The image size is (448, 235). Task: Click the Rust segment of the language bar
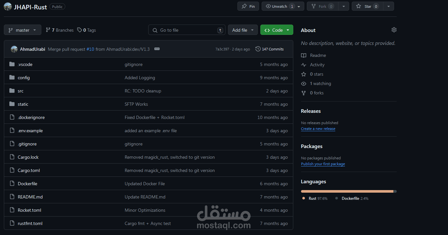347,191
